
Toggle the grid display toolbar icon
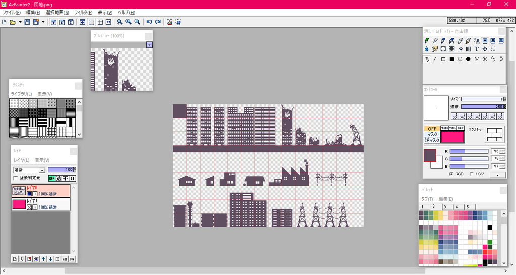click(100, 22)
